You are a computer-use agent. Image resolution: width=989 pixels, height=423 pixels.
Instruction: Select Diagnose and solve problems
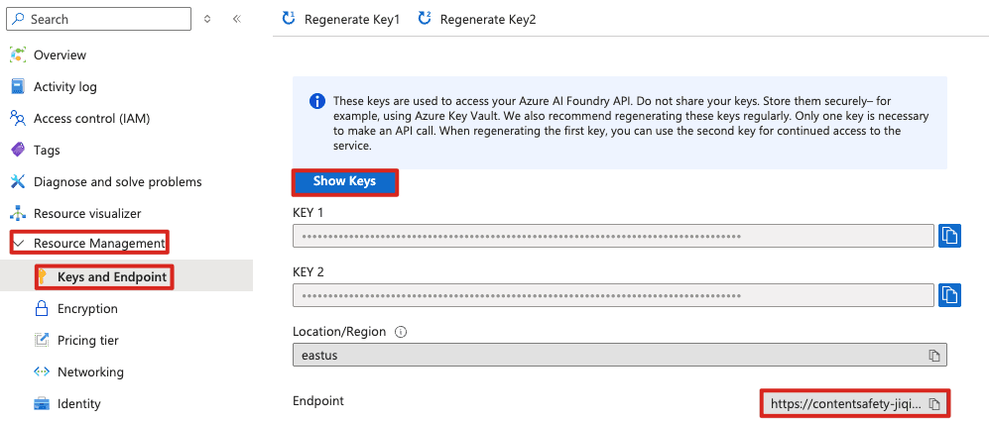117,182
